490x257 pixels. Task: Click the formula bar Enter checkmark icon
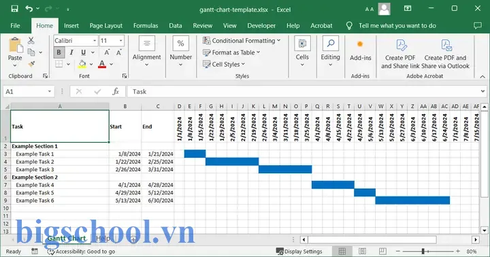coord(97,92)
